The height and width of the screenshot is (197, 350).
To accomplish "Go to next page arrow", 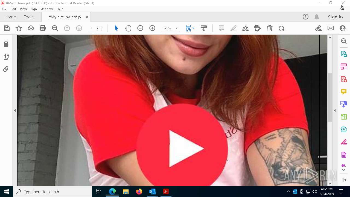I will tap(79, 28).
